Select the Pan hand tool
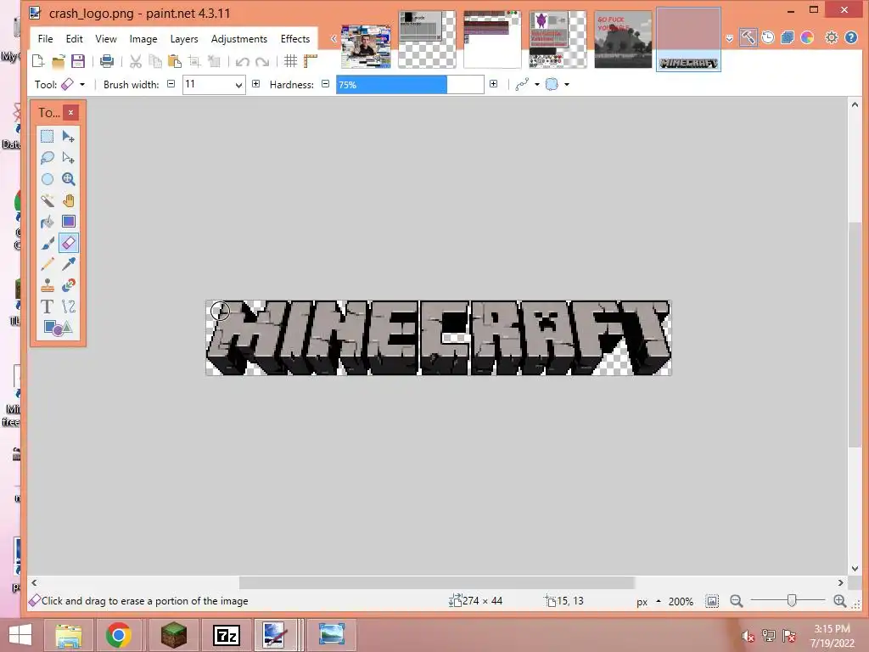This screenshot has height=652, width=869. (69, 200)
